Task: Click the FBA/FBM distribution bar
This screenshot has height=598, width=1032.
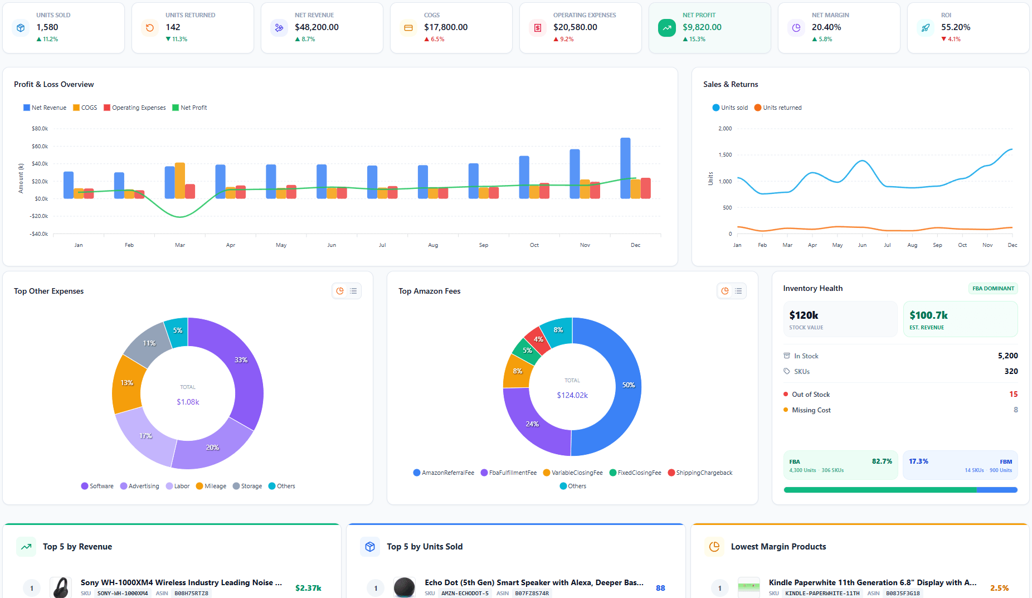Action: 900,489
